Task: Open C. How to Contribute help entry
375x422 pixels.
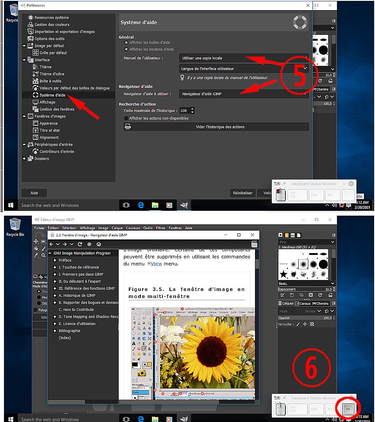Action: [x=76, y=310]
